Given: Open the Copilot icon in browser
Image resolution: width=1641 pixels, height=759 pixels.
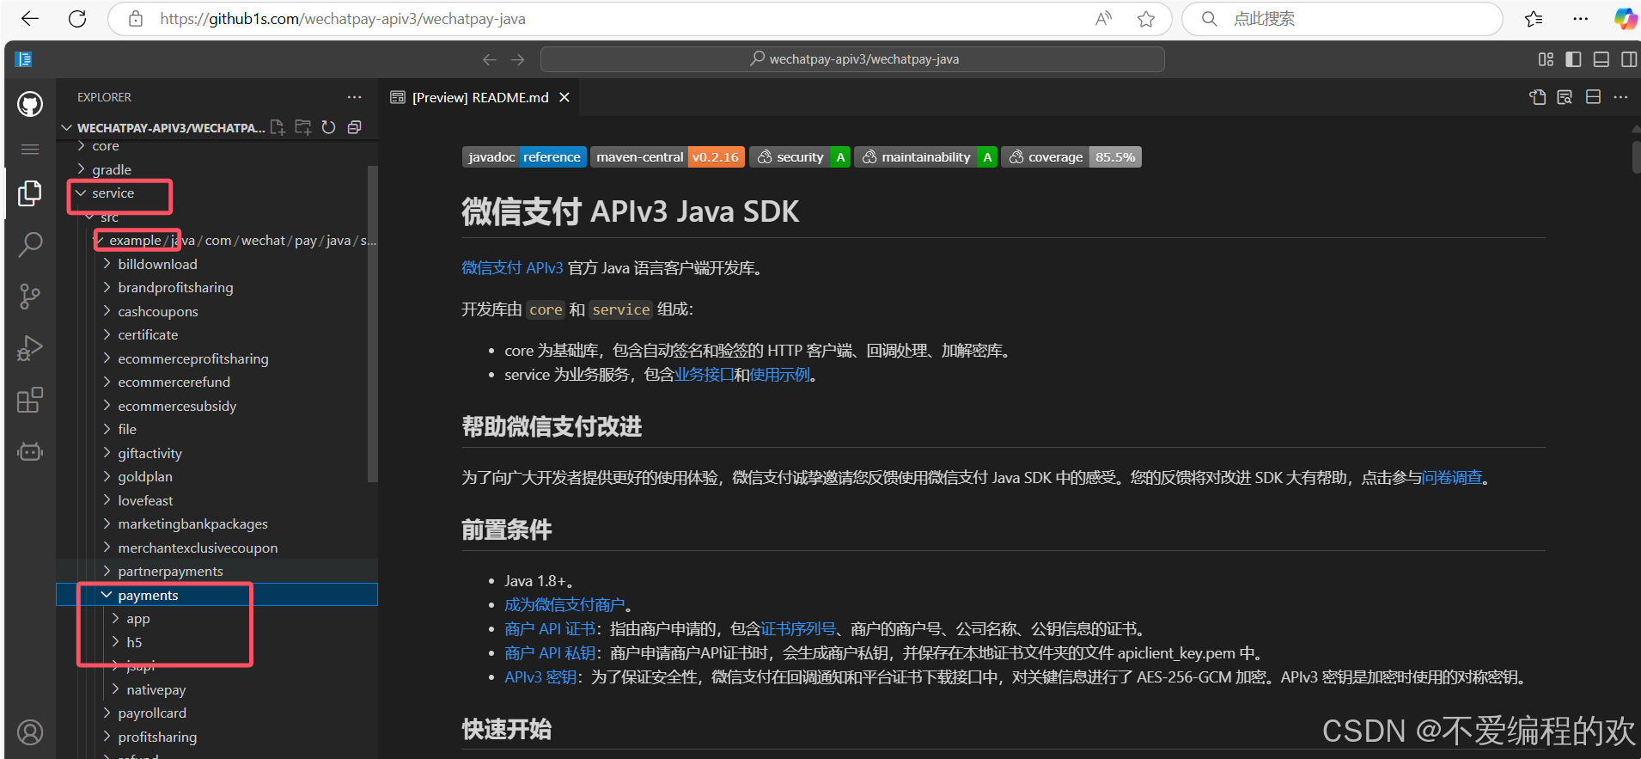Looking at the screenshot, I should [x=1625, y=19].
